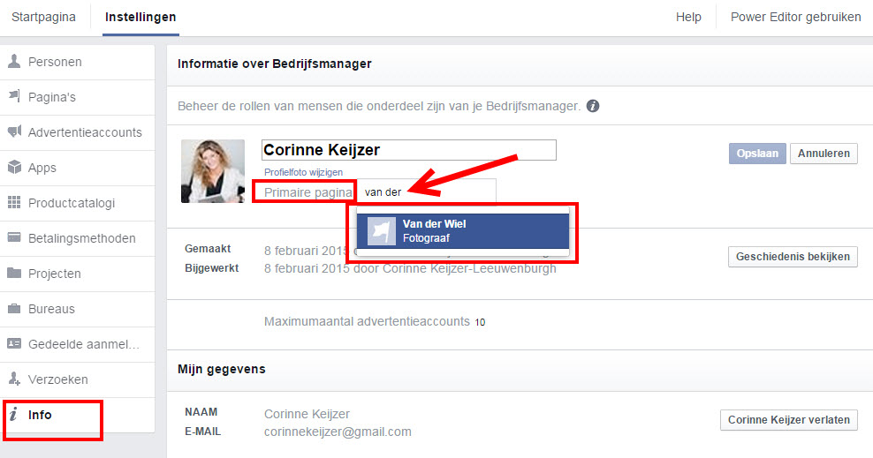Choose Van der Wiel Fotograaf suggestion
This screenshot has width=873, height=458.
tap(463, 230)
